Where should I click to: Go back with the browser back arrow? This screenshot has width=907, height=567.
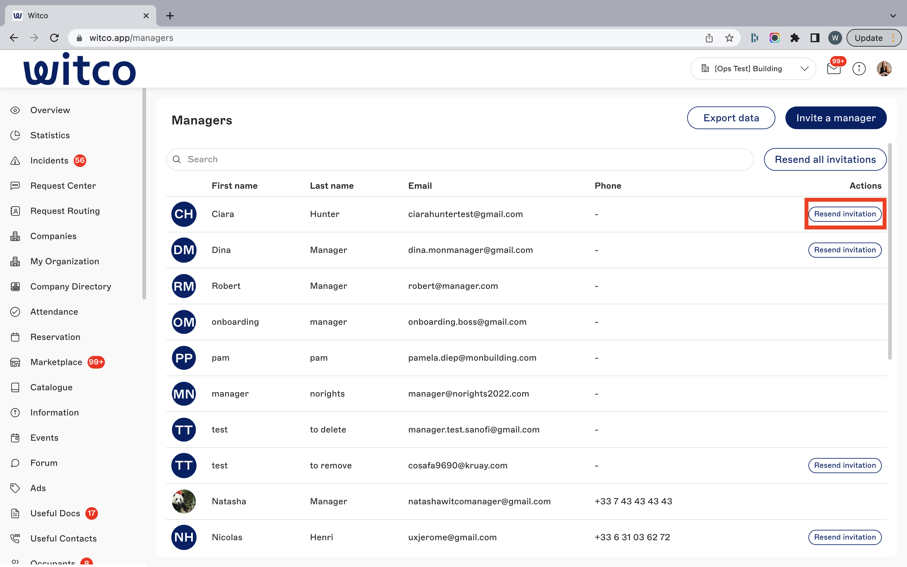[14, 38]
